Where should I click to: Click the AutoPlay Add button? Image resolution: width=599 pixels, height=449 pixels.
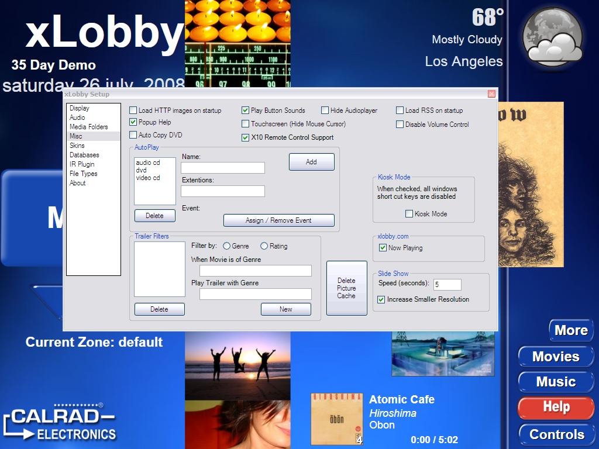[311, 162]
